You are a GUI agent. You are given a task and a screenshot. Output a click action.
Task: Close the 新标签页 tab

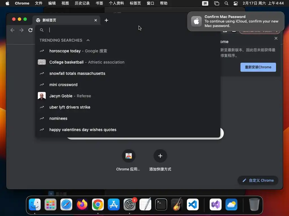(95, 20)
